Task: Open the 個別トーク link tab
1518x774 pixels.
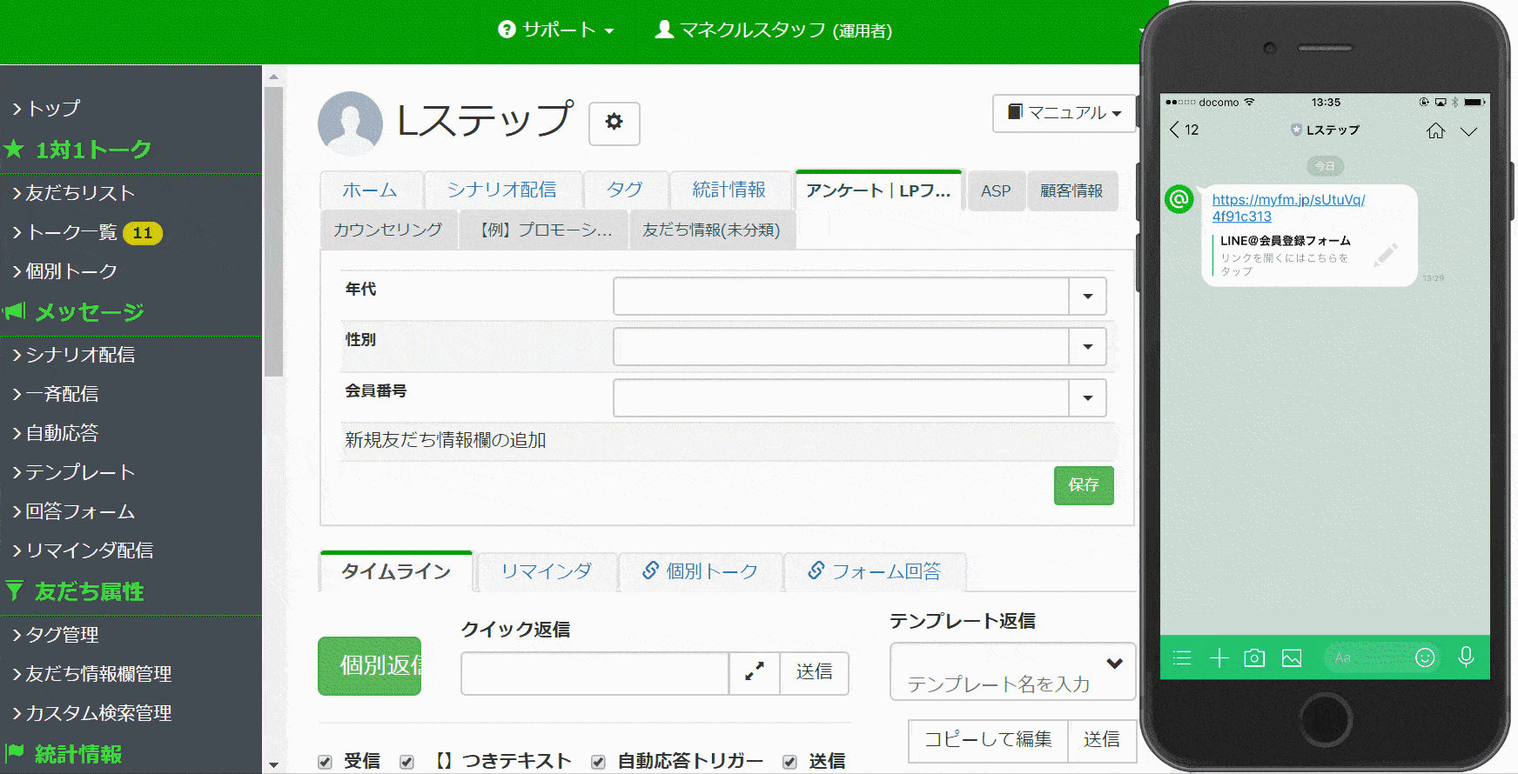Action: click(x=701, y=571)
